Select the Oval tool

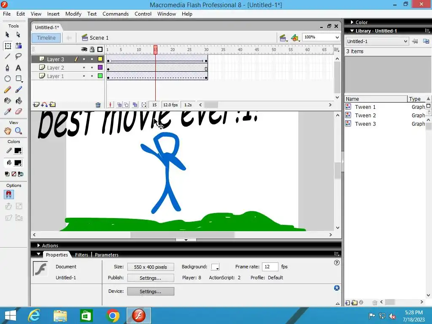(8, 79)
